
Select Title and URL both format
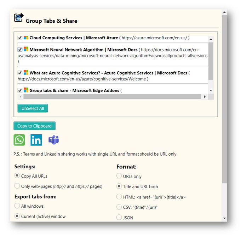coord(119,186)
